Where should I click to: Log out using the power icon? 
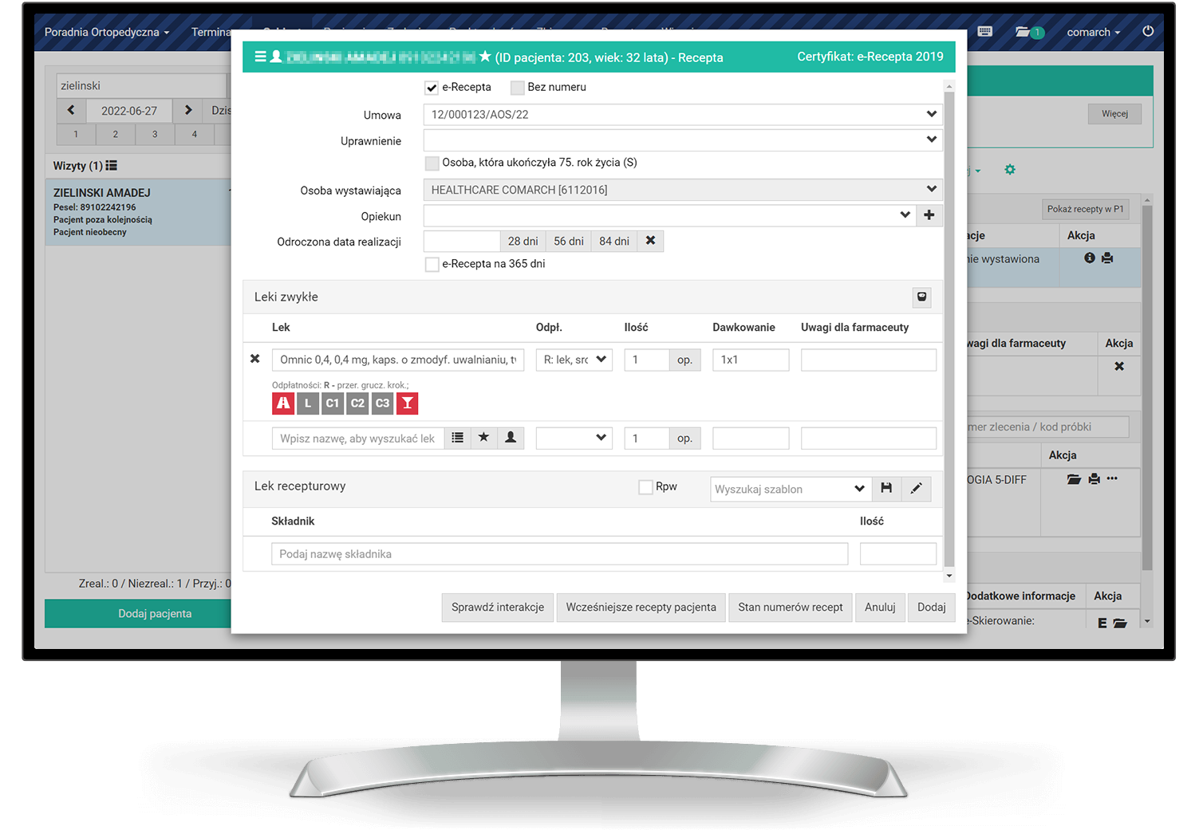[x=1147, y=32]
